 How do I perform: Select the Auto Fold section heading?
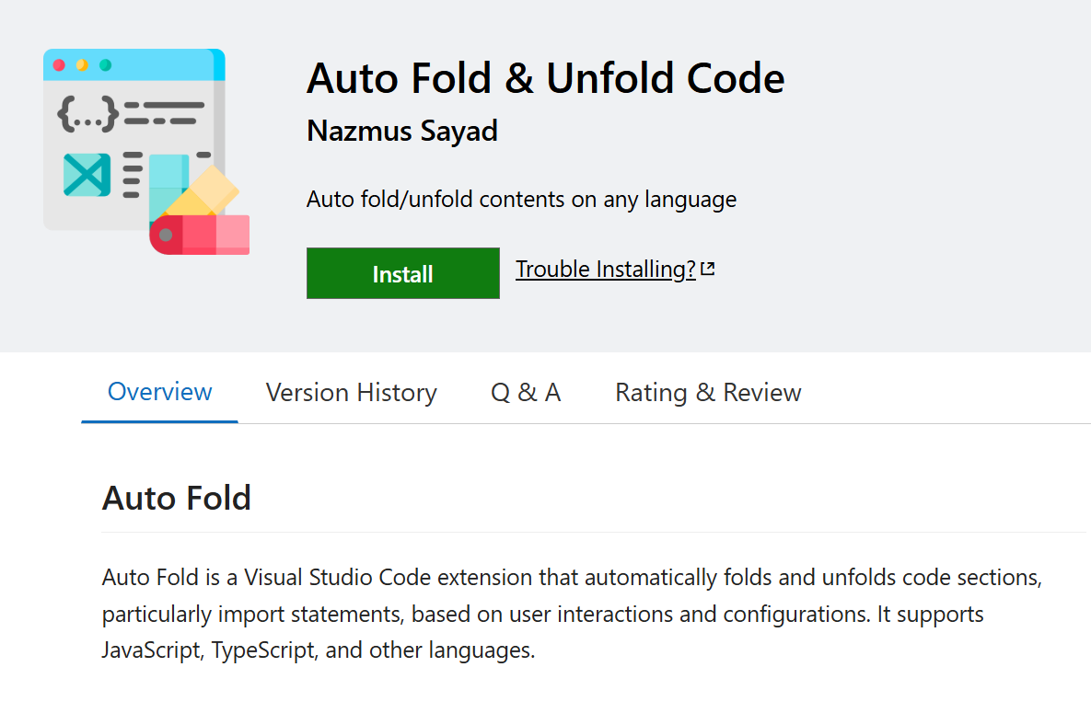click(177, 498)
